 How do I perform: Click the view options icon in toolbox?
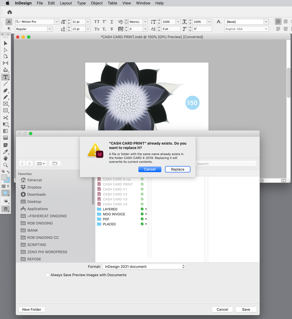pos(5,201)
